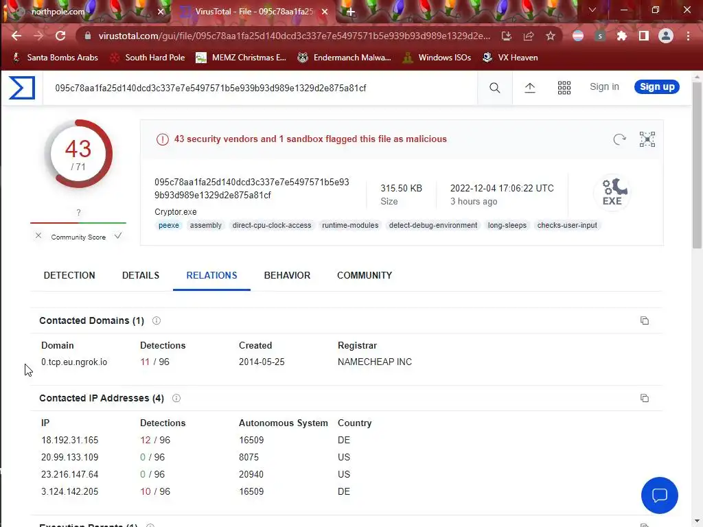Open IP address 3.124.142.205
703x527 pixels.
tap(70, 491)
